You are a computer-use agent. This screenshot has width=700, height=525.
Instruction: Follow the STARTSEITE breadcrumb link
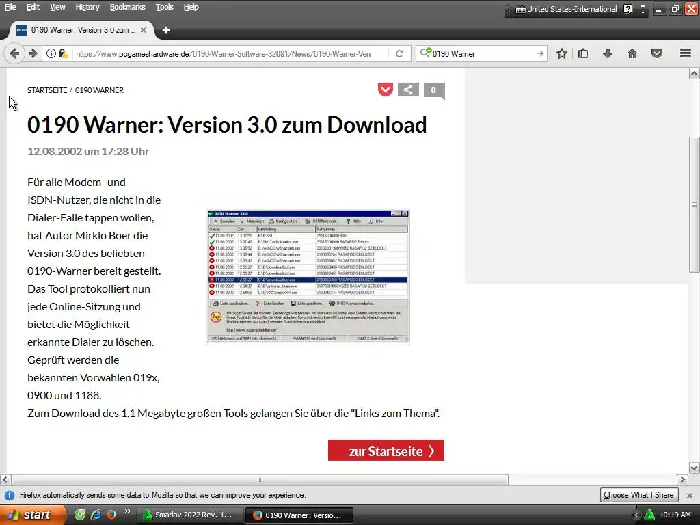click(47, 90)
